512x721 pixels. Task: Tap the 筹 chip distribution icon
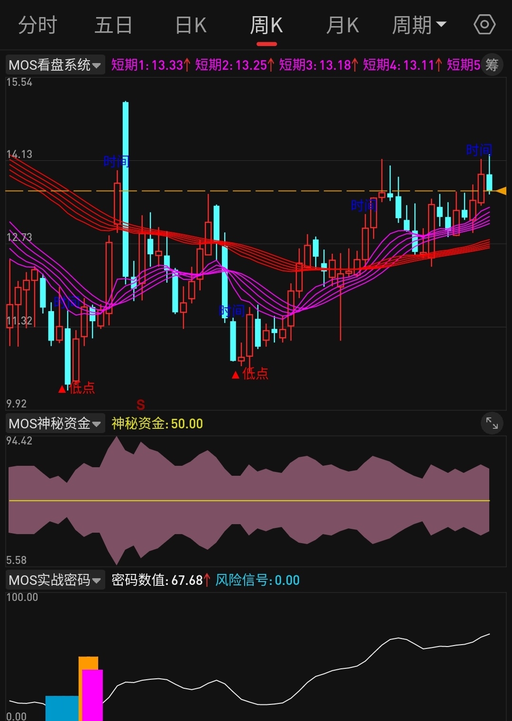tap(492, 65)
